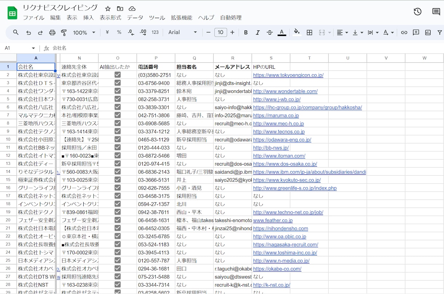Open the version history clock icon
This screenshot has width=444, height=294.
[417, 12]
